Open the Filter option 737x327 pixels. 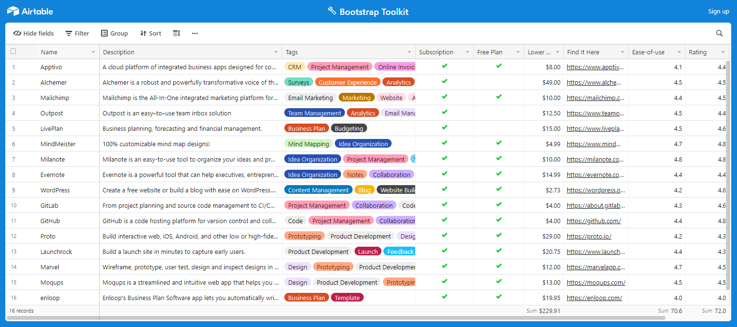[77, 33]
